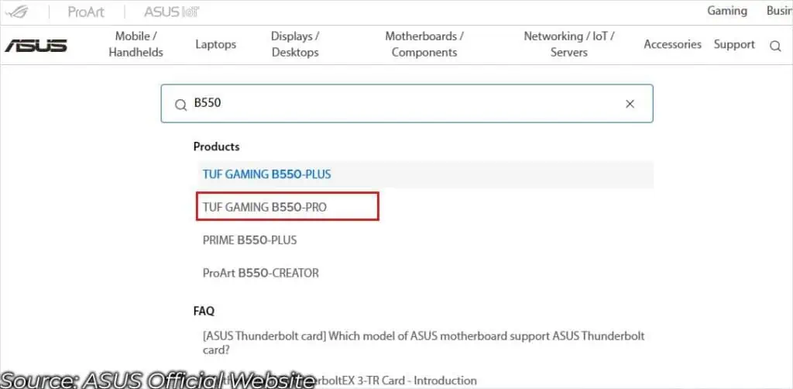The image size is (793, 389).
Task: Select ProArt B550-CREATOR suggestion
Action: click(261, 274)
